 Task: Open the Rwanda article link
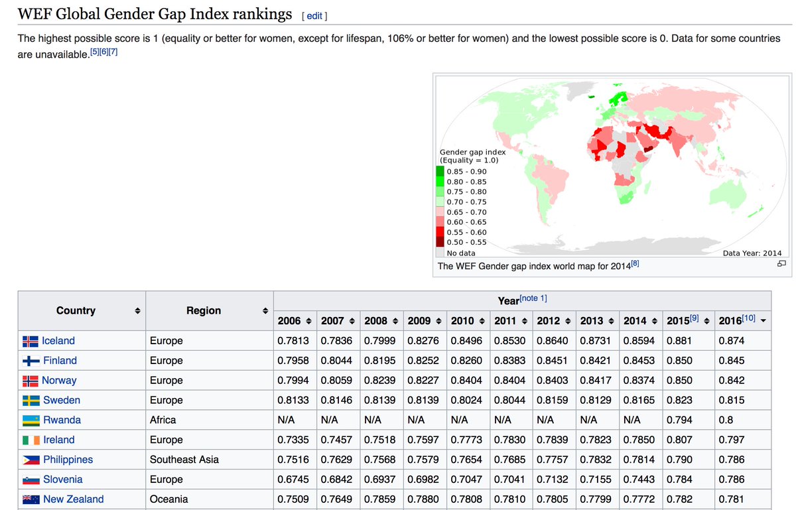(62, 420)
